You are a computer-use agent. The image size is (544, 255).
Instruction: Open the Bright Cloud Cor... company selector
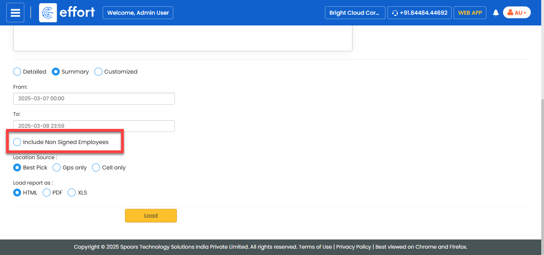point(355,13)
